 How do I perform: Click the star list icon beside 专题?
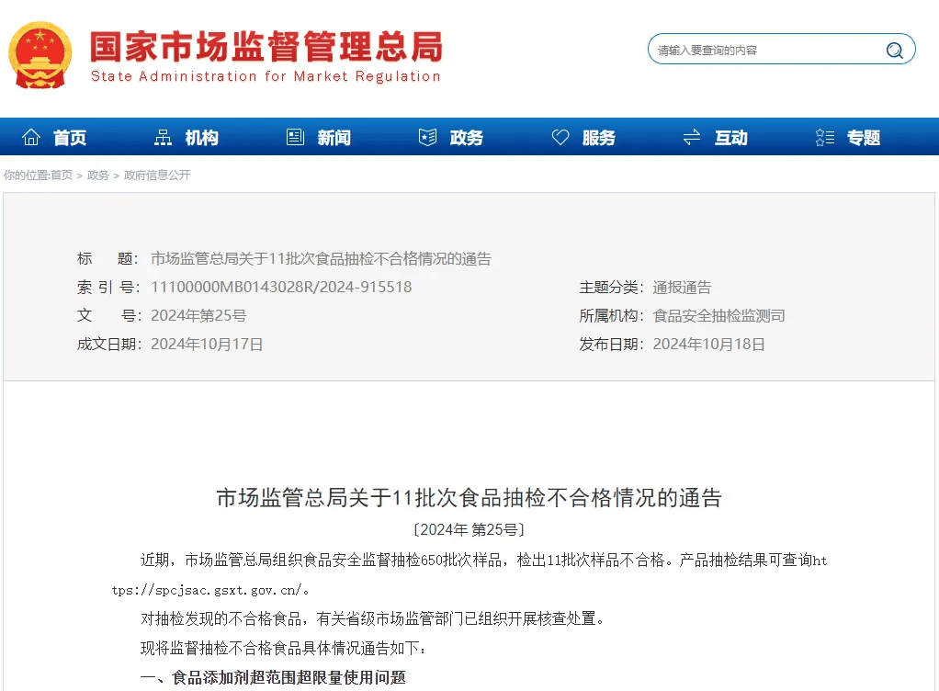click(825, 137)
